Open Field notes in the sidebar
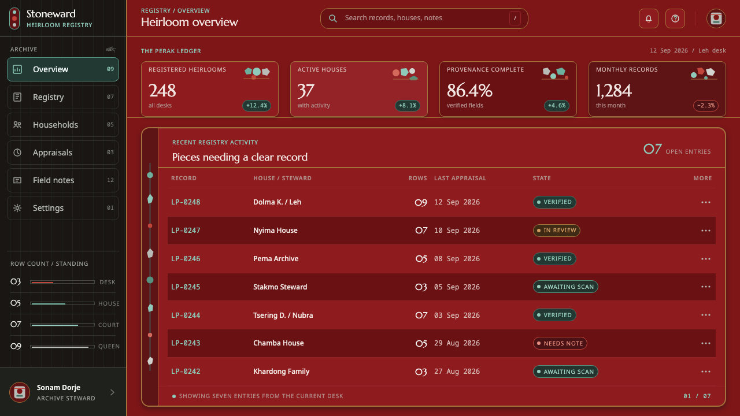Viewport: 740px width, 416px height. pyautogui.click(x=63, y=180)
